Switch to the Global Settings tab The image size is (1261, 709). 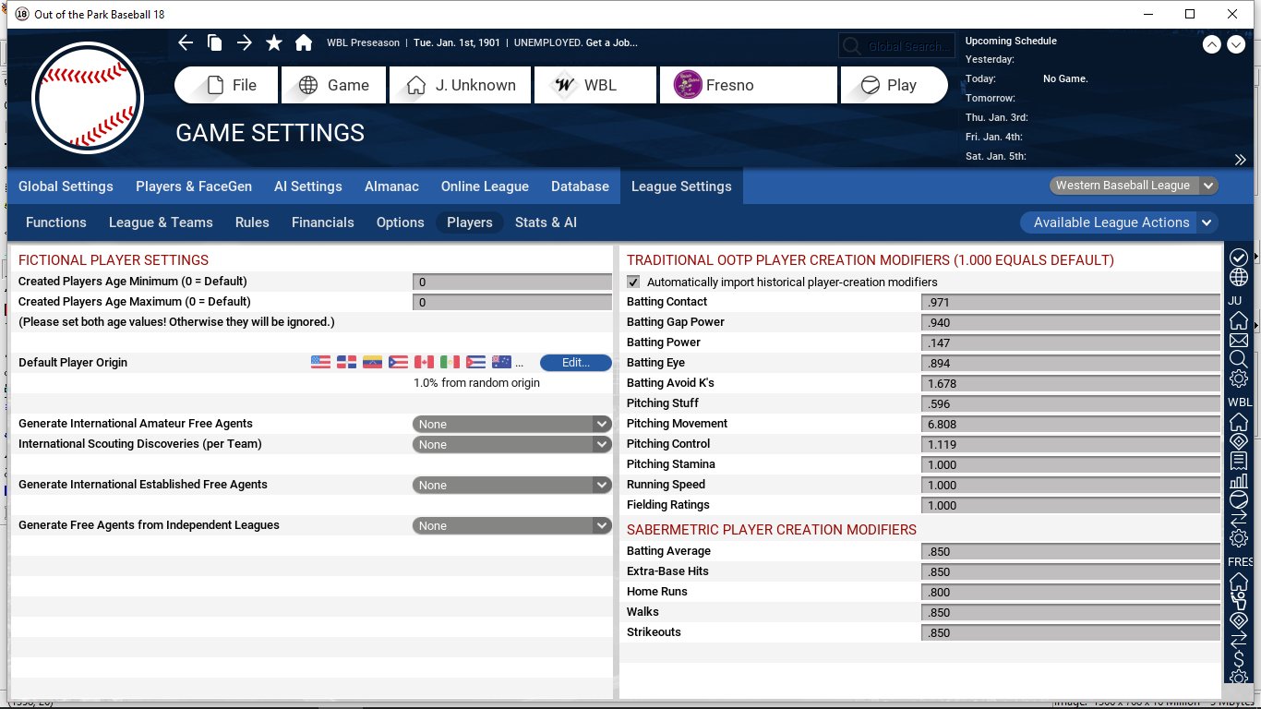click(66, 186)
